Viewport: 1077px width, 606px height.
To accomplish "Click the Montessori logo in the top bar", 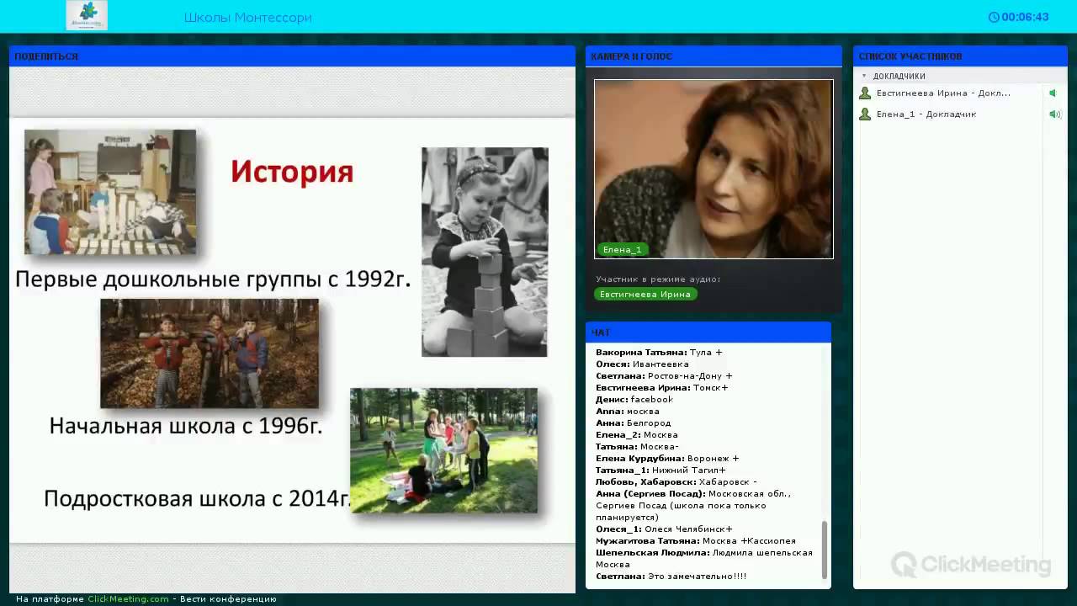I will click(87, 15).
